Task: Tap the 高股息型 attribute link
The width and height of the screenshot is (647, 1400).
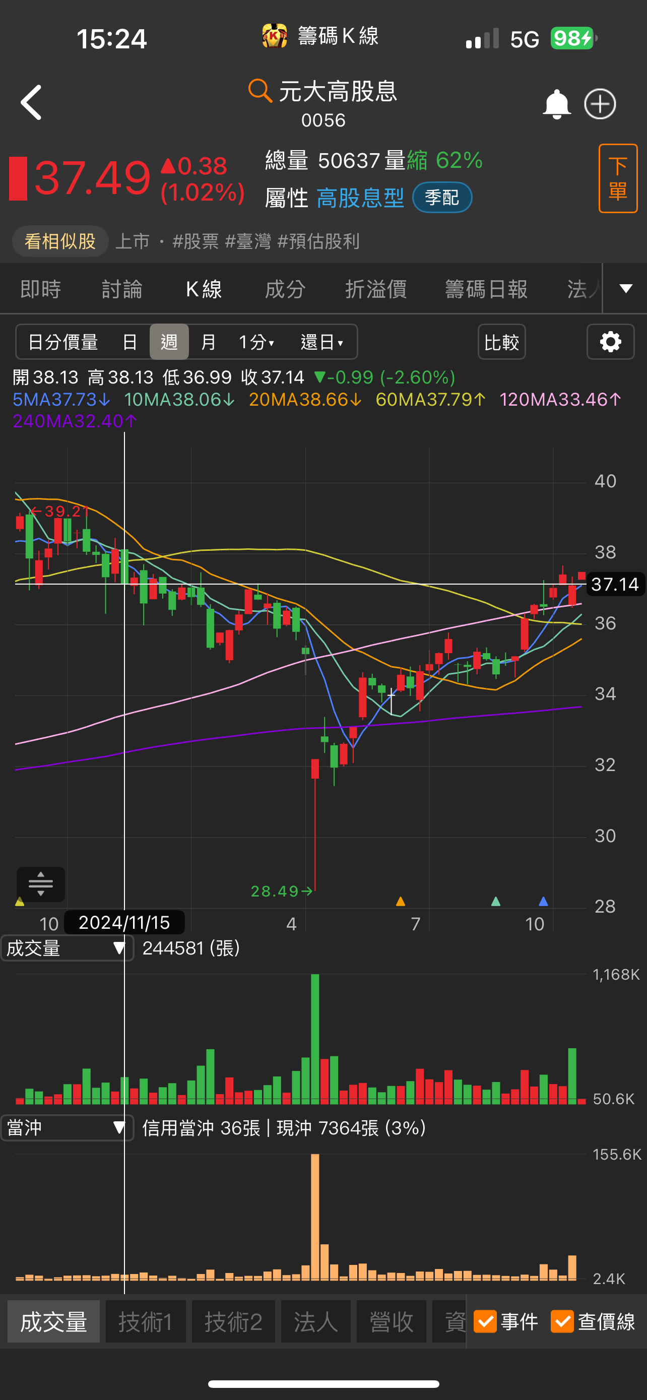Action: pos(360,198)
